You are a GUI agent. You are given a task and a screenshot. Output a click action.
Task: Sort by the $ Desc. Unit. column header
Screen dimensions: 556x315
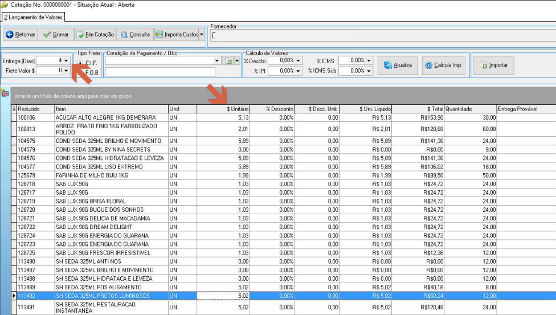(317, 109)
